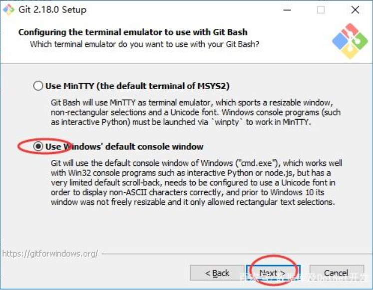Go back with the < Back button
The height and width of the screenshot is (290, 373).
pos(217,273)
